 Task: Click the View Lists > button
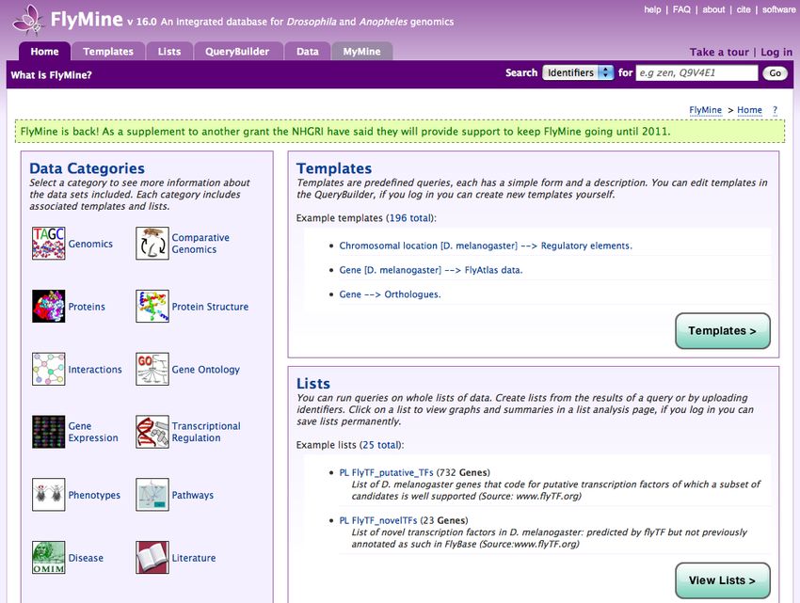click(723, 580)
